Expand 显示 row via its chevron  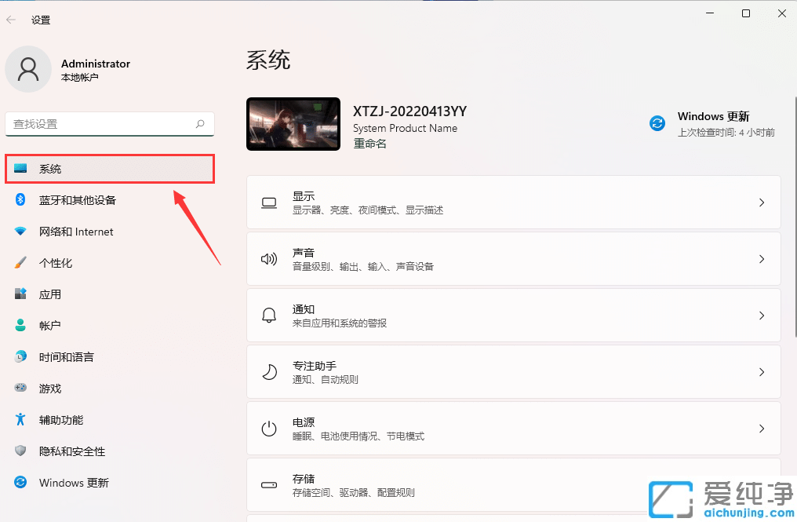[762, 203]
